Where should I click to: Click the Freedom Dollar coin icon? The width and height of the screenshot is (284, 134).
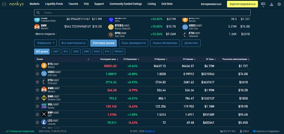[37, 20]
